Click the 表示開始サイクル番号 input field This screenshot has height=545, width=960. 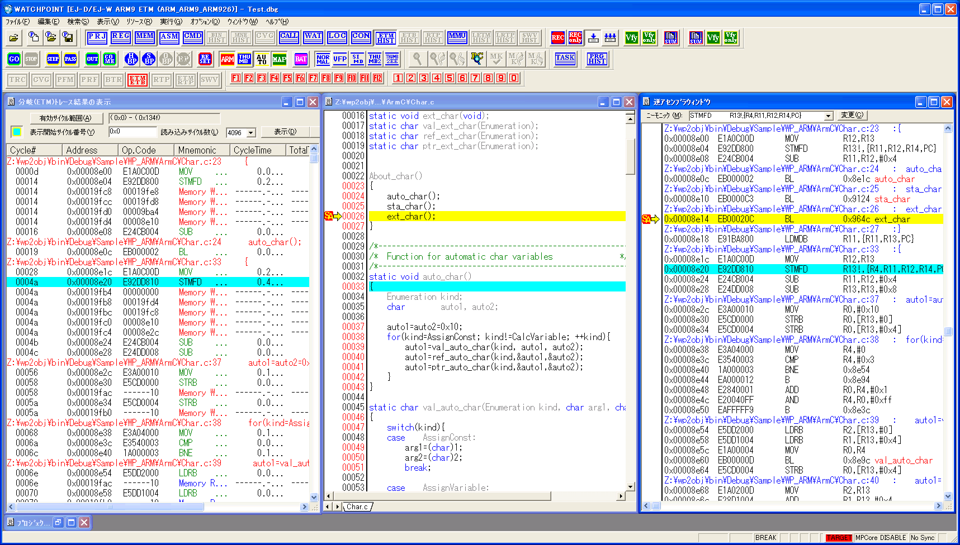pos(133,132)
